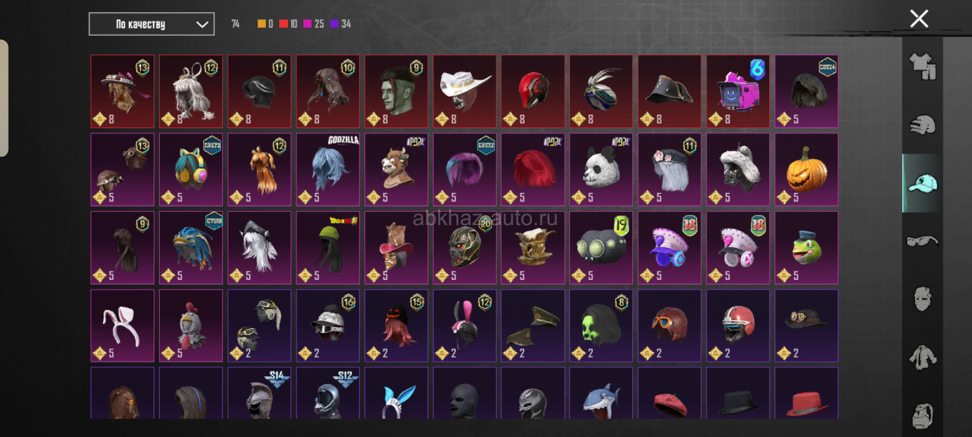Open the backpack category icon

922,415
